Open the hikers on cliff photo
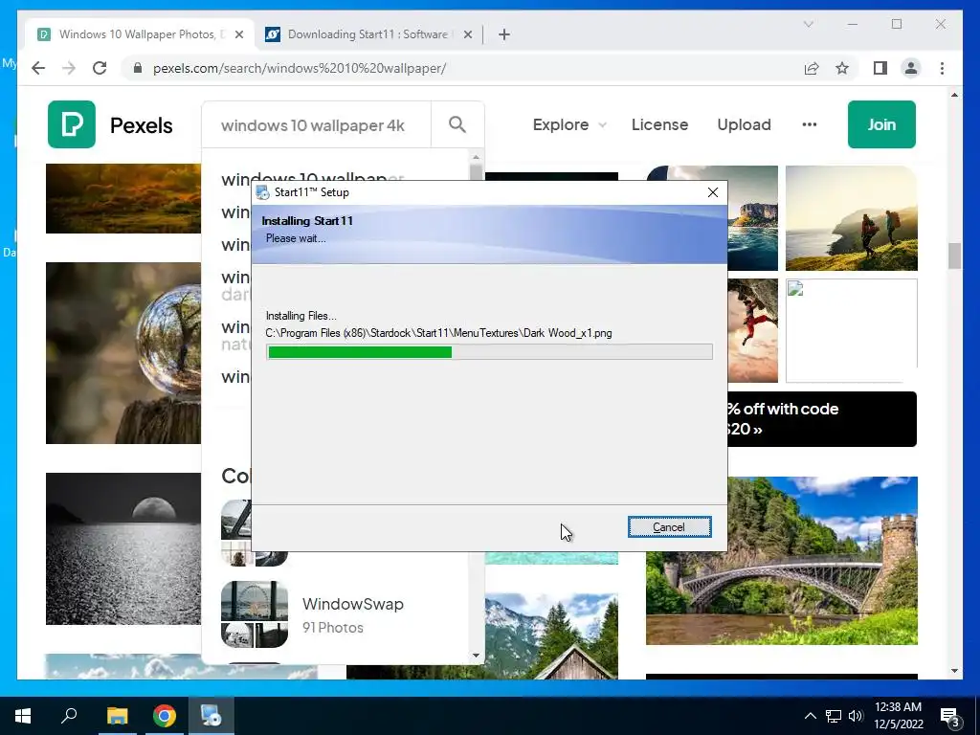 851,217
